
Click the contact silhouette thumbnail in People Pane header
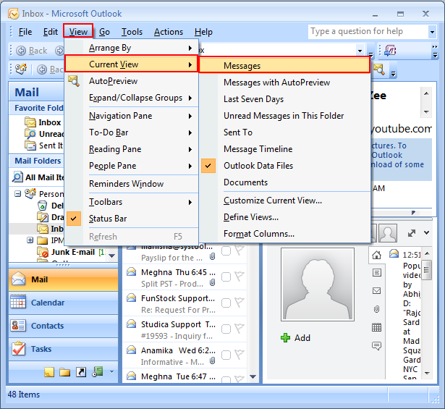pyautogui.click(x=388, y=233)
